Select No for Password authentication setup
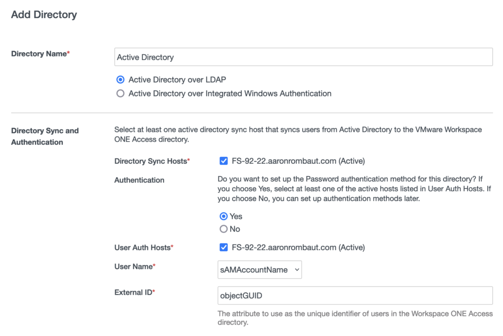 tap(224, 229)
